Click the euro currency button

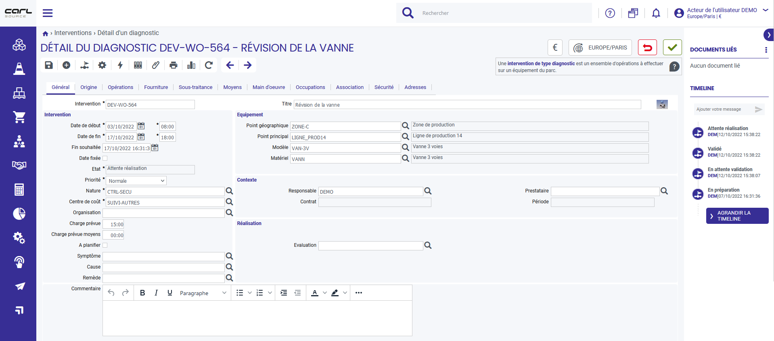555,48
